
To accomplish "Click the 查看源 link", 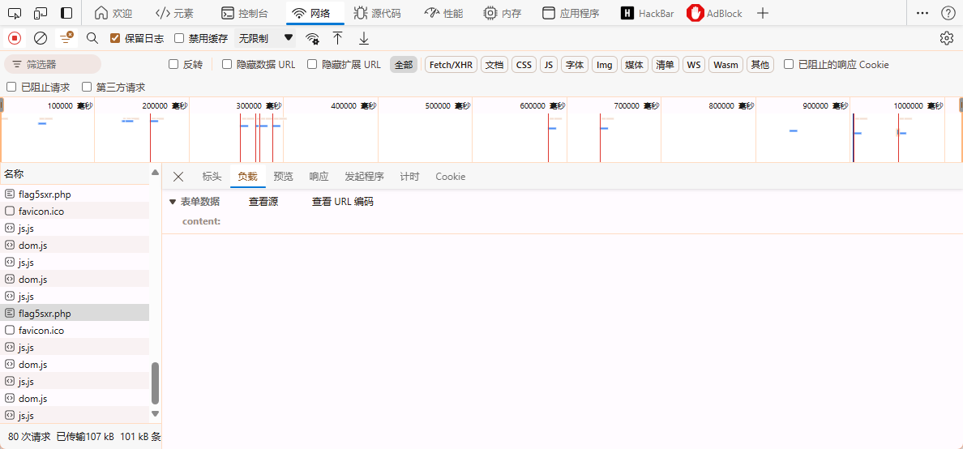I will tap(263, 202).
